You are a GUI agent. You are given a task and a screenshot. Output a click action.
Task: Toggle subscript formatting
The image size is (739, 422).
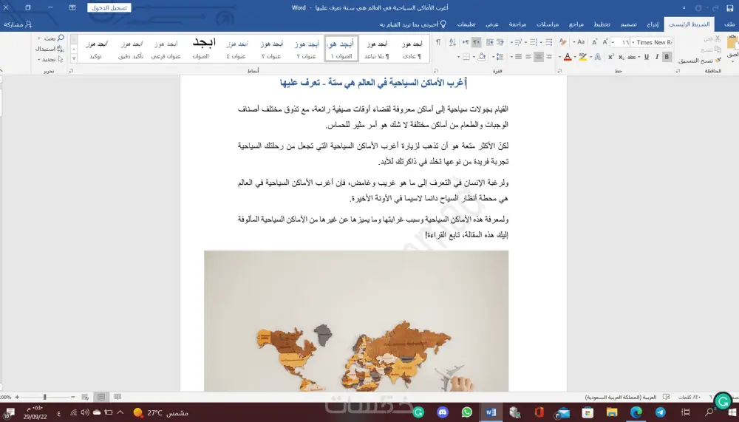coord(621,57)
